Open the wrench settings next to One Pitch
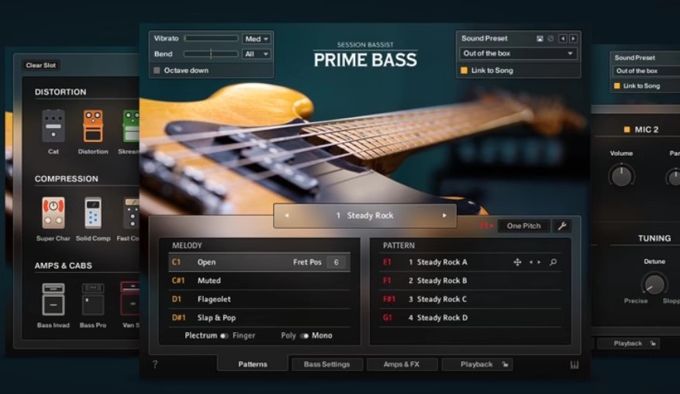Viewport: 680px width, 394px height. (562, 226)
